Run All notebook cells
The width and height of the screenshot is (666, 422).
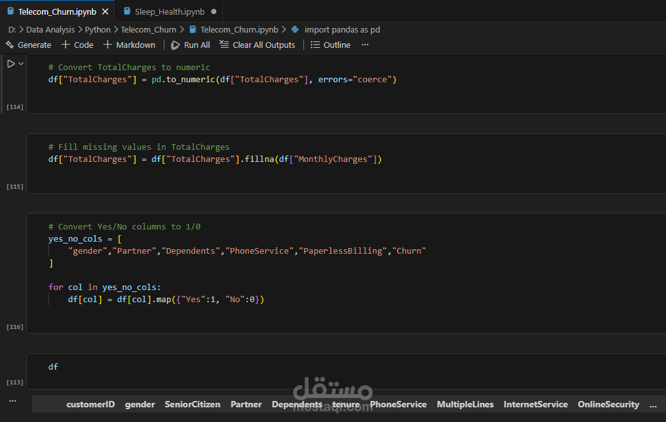coord(191,45)
